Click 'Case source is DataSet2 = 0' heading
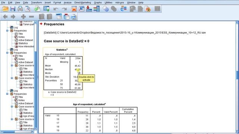The image size is (239, 134). pos(66,41)
